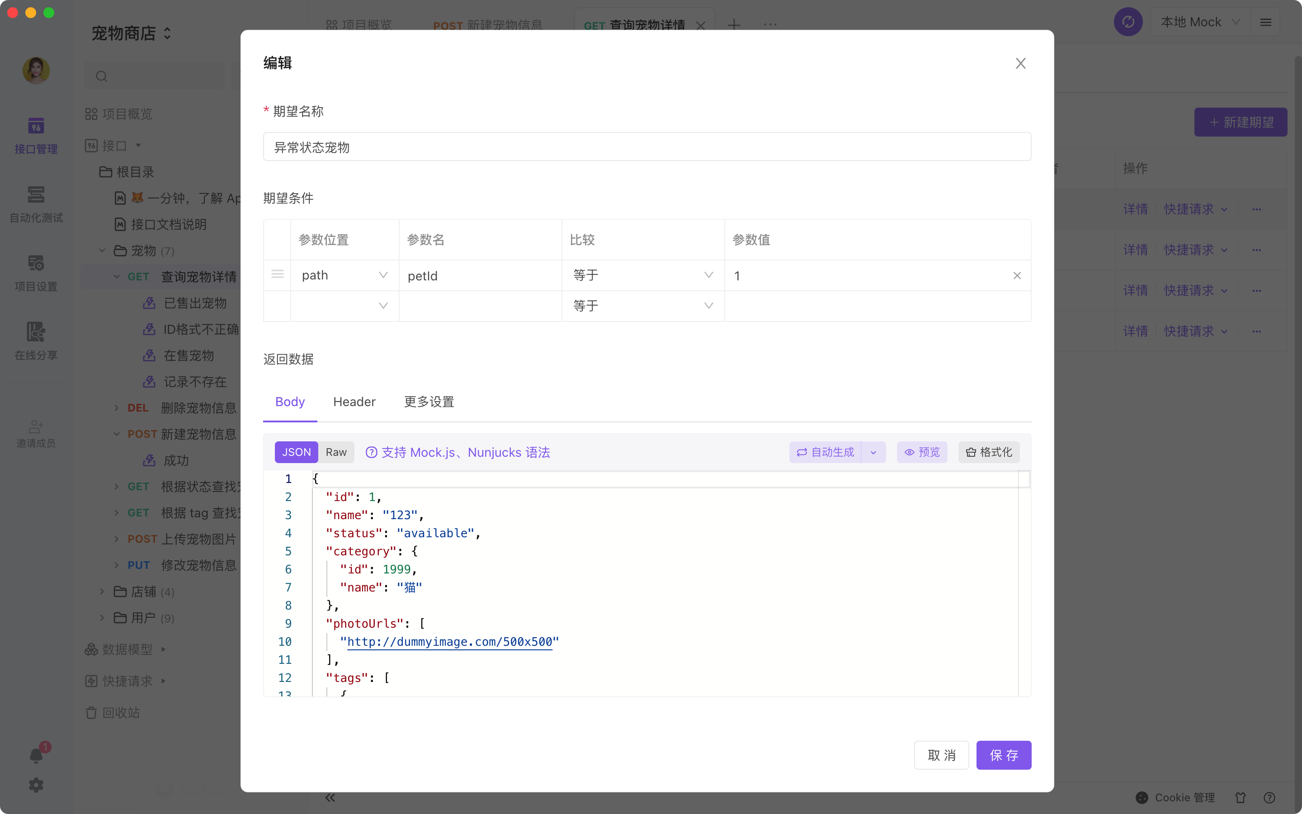Add a new tab with the plus icon
The height and width of the screenshot is (814, 1302).
tap(734, 25)
